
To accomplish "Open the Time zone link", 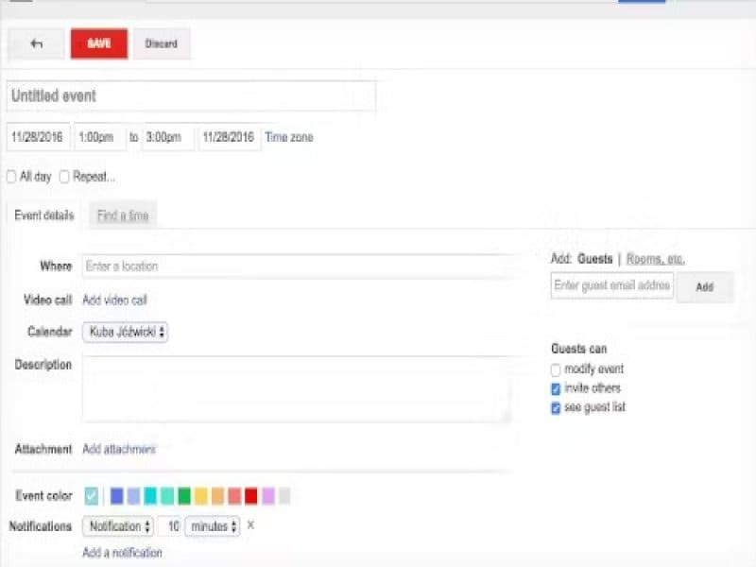I will pyautogui.click(x=289, y=137).
